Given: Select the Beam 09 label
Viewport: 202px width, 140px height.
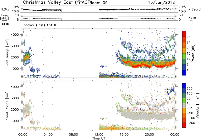Looking at the screenshot, I should (x=98, y=3).
